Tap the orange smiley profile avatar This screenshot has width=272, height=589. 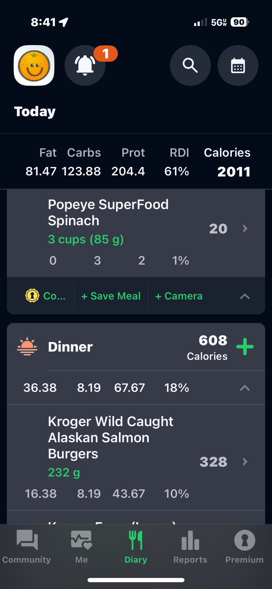coord(34,65)
